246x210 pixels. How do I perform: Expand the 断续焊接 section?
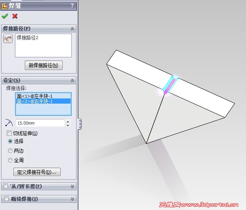tap(72, 199)
